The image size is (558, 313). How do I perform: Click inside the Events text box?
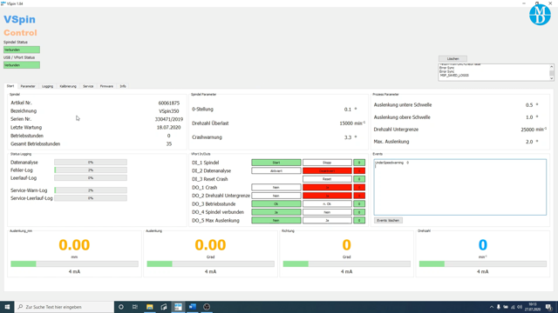click(x=459, y=187)
